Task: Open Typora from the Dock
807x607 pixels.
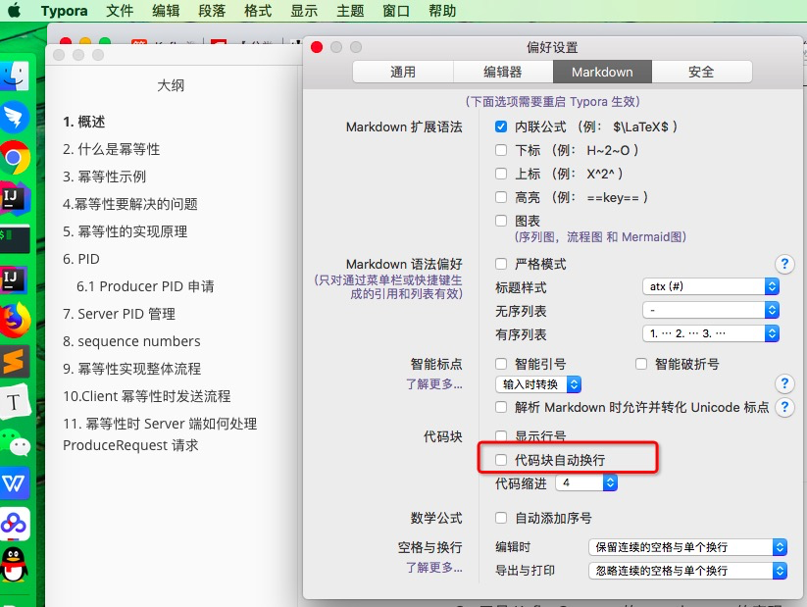Action: [15, 401]
